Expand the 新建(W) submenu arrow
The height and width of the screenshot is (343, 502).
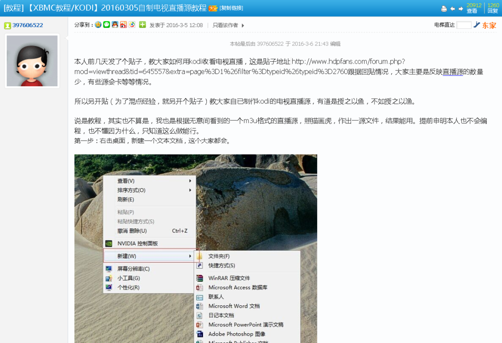tap(190, 256)
